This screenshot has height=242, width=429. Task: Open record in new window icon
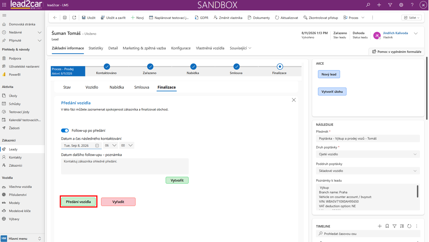tap(74, 17)
